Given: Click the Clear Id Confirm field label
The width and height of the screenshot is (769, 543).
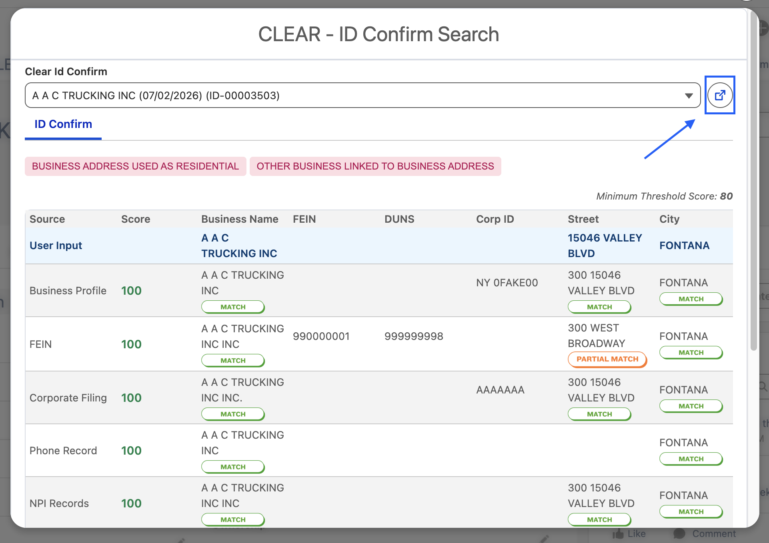Looking at the screenshot, I should tap(66, 72).
